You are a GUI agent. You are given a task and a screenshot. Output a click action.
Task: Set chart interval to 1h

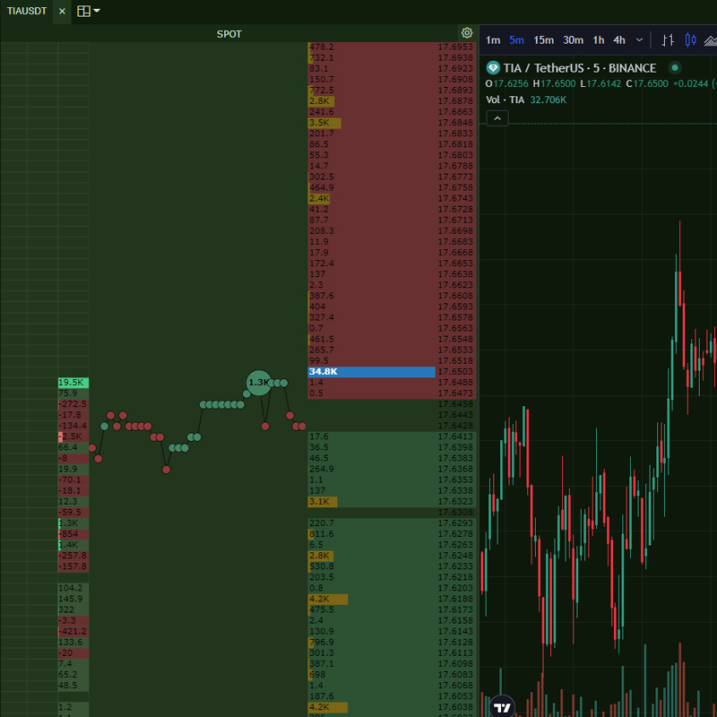598,39
